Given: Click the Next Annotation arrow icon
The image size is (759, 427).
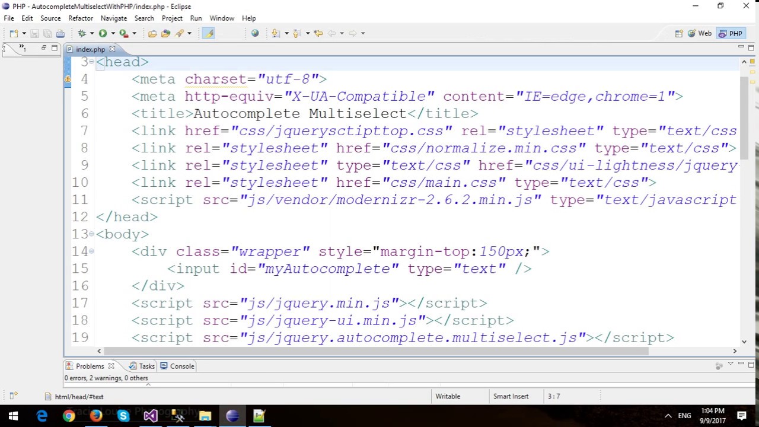Looking at the screenshot, I should [x=276, y=33].
